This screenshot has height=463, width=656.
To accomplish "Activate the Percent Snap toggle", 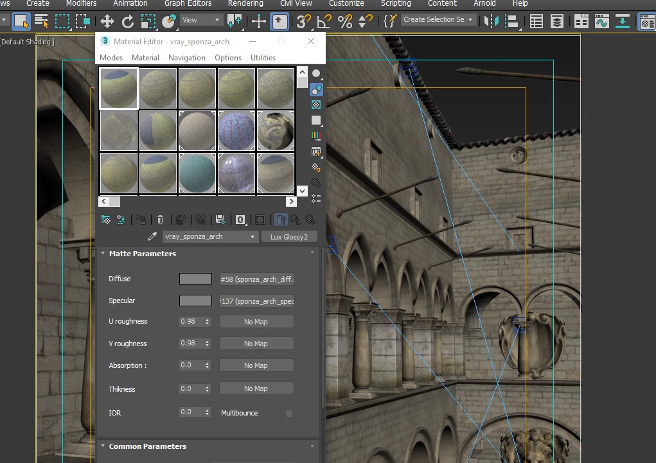I will pyautogui.click(x=345, y=22).
